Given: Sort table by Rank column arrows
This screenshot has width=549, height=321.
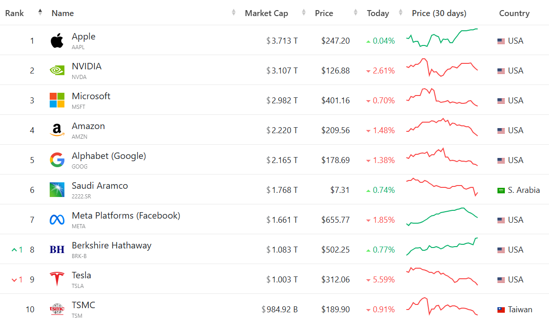Looking at the screenshot, I should 40,12.
